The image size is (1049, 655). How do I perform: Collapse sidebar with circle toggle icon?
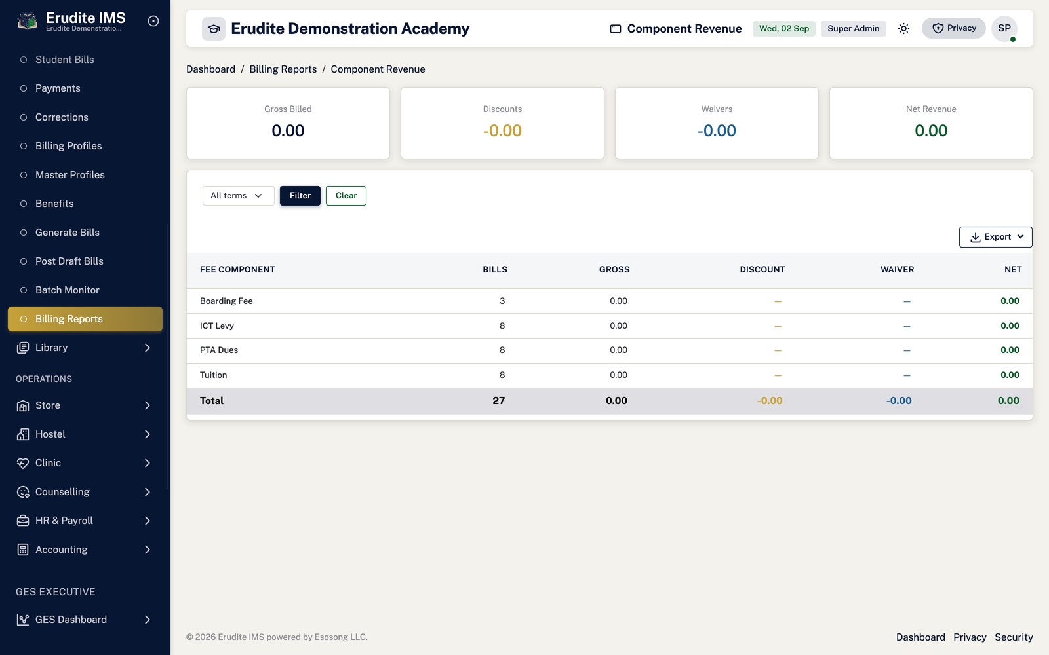click(x=153, y=21)
